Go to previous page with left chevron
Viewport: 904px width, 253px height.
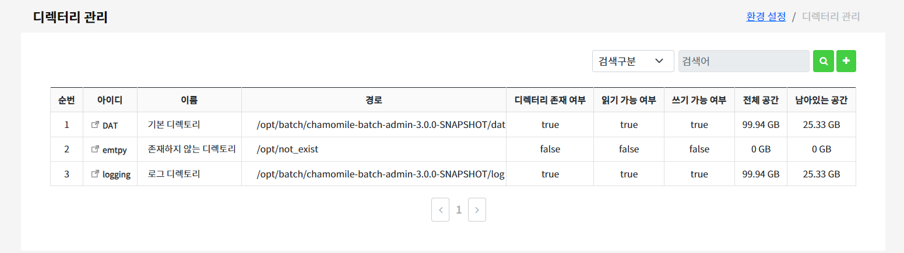tap(441, 210)
